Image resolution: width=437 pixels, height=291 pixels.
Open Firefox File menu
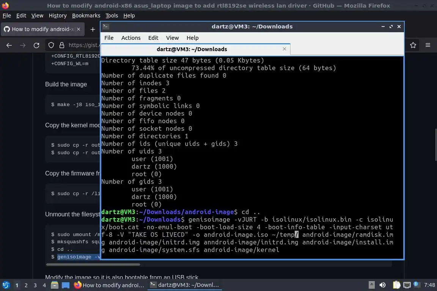pyautogui.click(x=7, y=16)
